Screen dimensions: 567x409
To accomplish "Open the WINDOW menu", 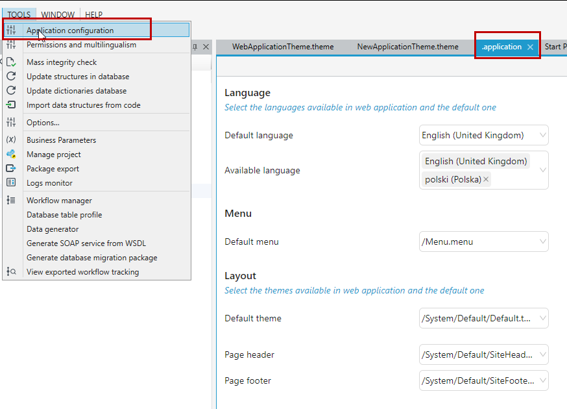I will (x=58, y=14).
